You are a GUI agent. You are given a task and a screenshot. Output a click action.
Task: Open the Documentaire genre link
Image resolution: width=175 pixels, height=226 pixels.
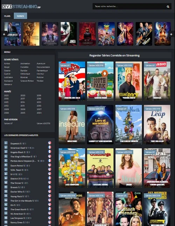pos(43,67)
